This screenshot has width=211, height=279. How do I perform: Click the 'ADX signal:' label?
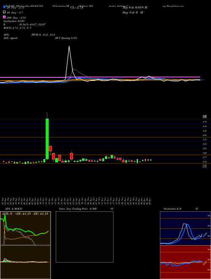11,38
